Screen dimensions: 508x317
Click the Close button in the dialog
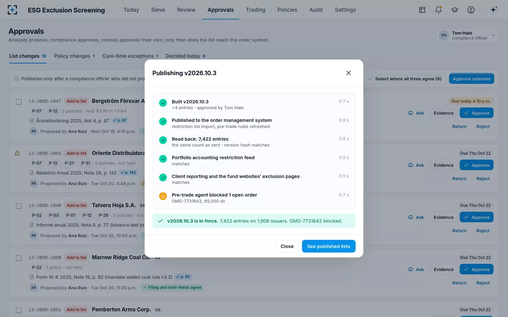(x=287, y=246)
